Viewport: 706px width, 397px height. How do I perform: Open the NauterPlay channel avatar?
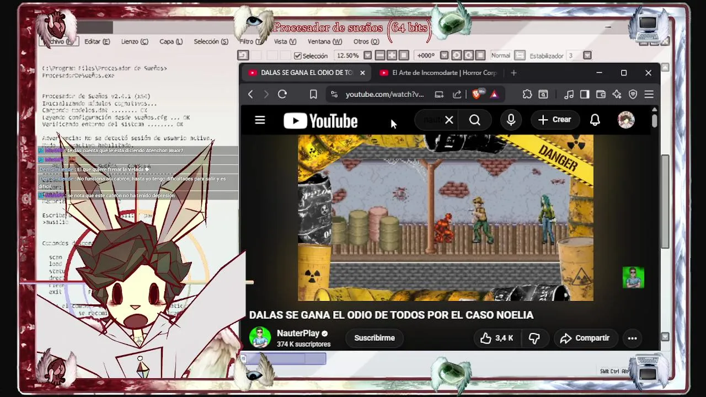pyautogui.click(x=260, y=338)
